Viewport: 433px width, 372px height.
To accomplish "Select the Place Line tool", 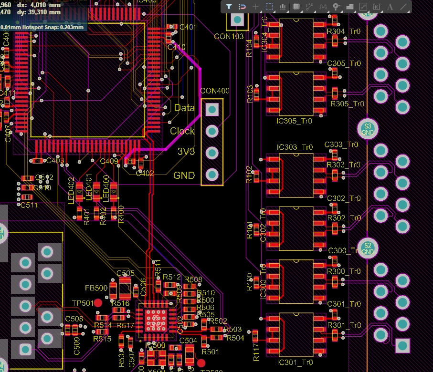I will [403, 7].
